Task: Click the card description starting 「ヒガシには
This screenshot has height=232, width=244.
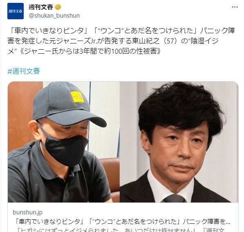Action: 121,230
